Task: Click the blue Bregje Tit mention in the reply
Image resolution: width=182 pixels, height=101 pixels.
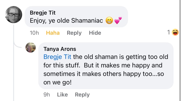Action: coord(57,57)
